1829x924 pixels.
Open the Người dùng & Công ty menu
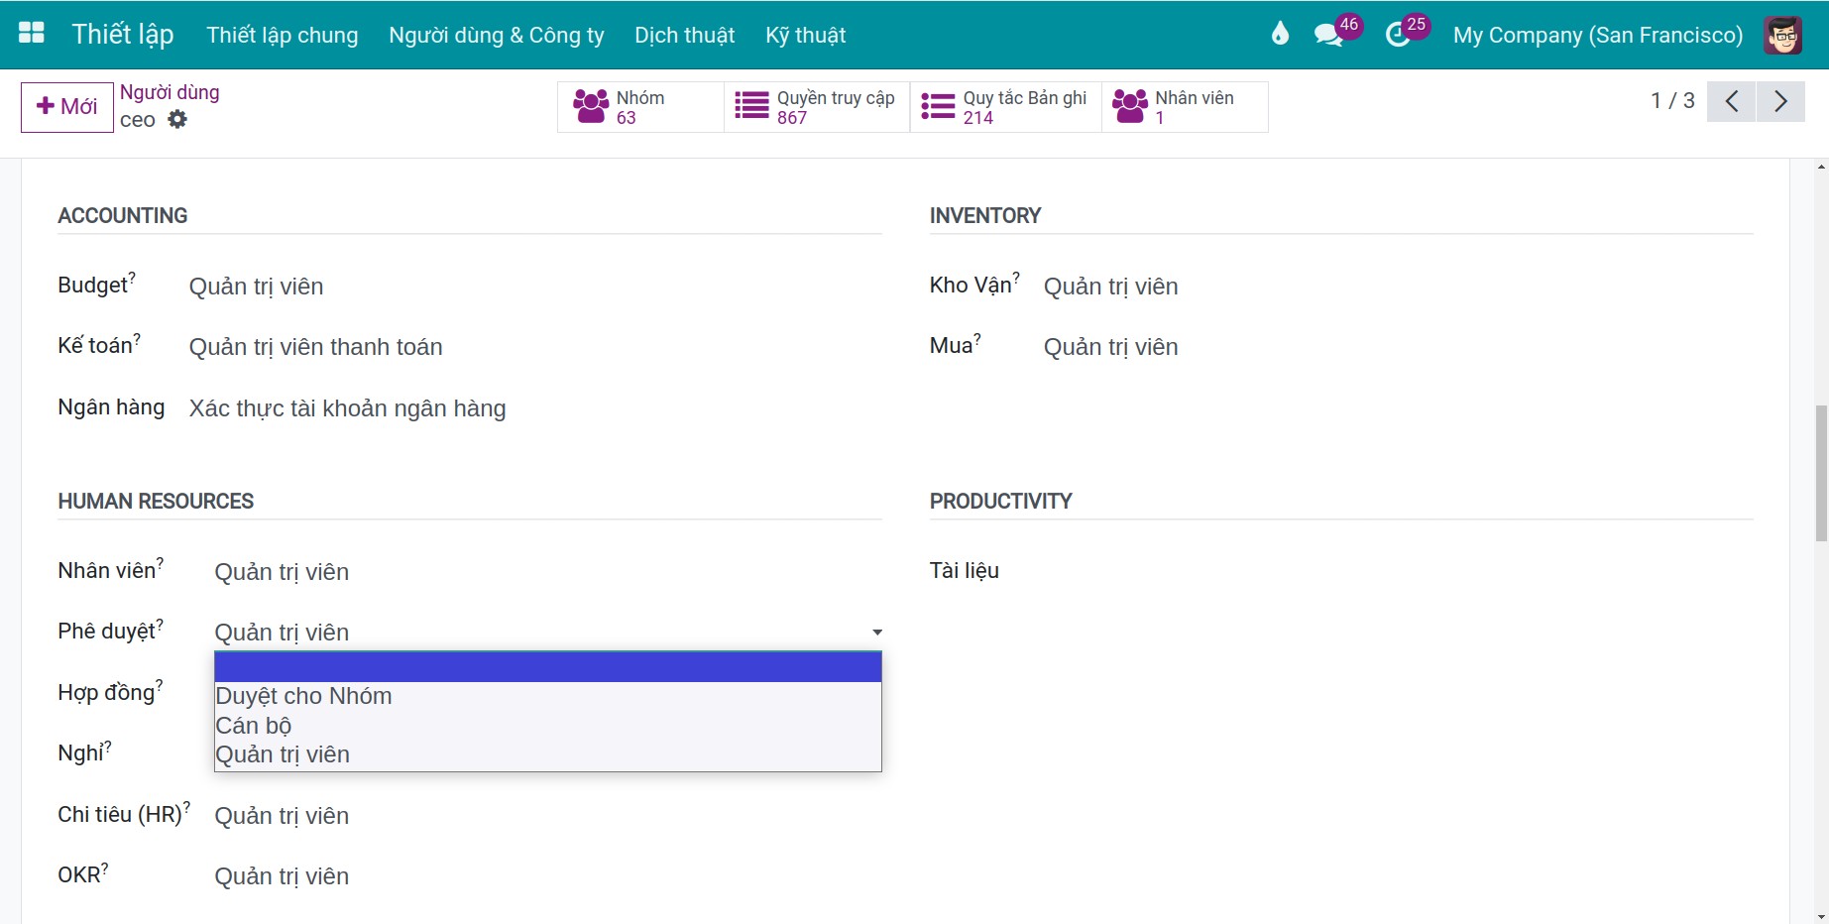497,35
